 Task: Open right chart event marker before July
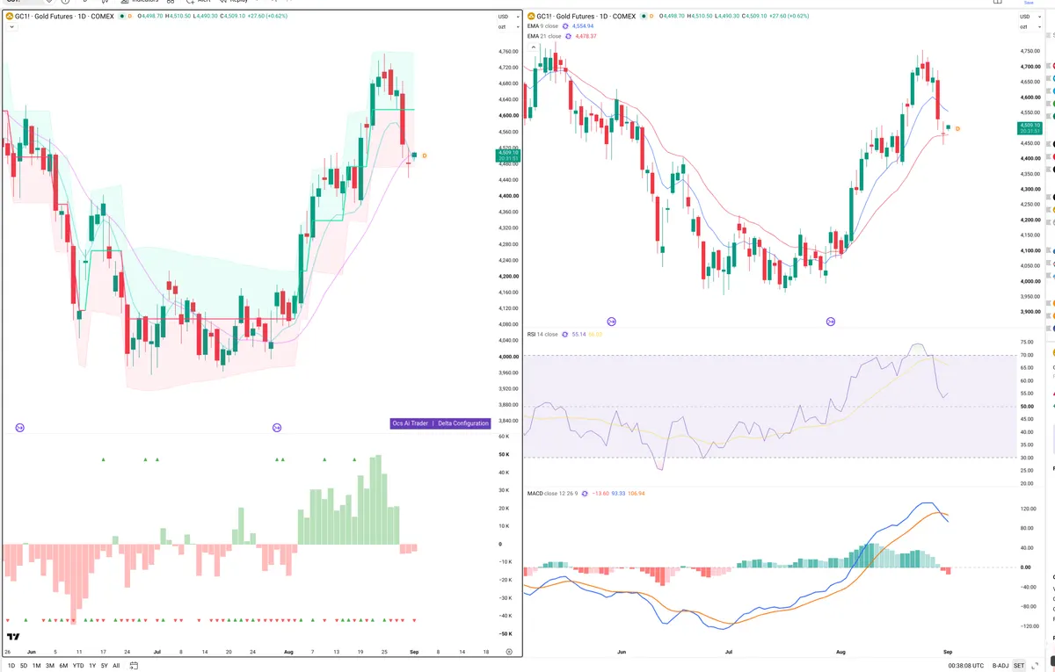coord(612,322)
